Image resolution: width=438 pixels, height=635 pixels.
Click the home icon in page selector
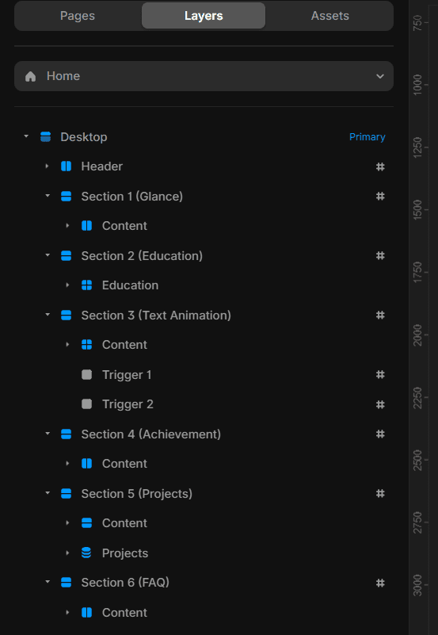point(31,76)
